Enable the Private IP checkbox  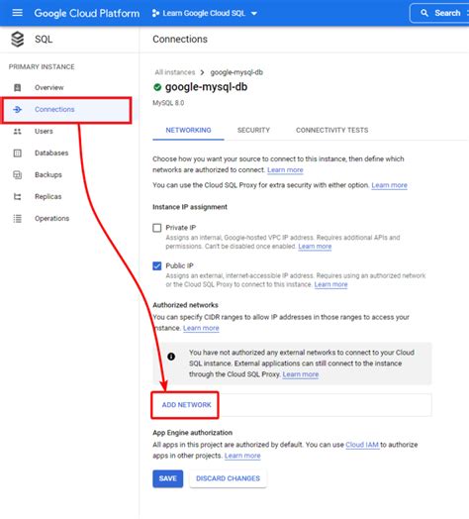point(157,228)
